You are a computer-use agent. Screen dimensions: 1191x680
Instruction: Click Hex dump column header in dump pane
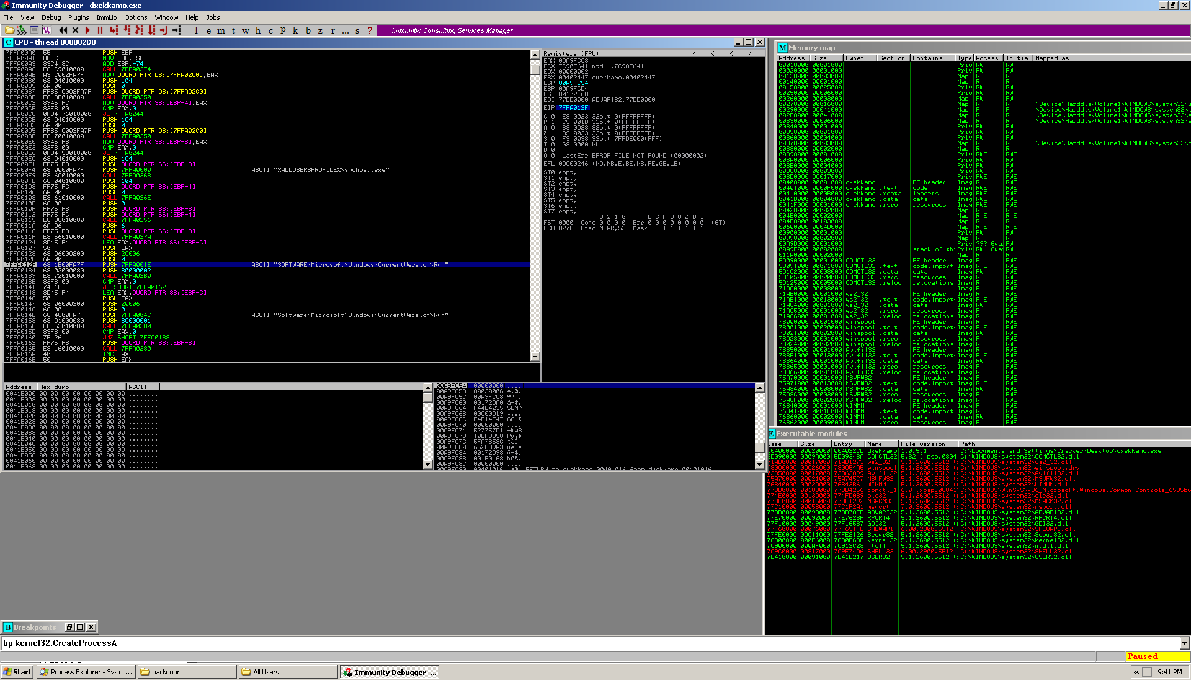click(81, 387)
